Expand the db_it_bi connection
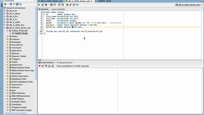This screenshot has width=204, height=115. (x=4, y=11)
